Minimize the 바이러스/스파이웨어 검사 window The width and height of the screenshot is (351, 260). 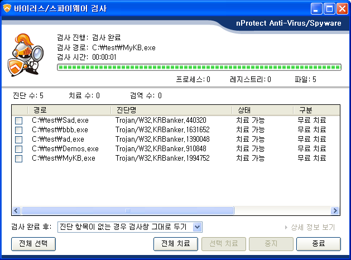[316, 9]
